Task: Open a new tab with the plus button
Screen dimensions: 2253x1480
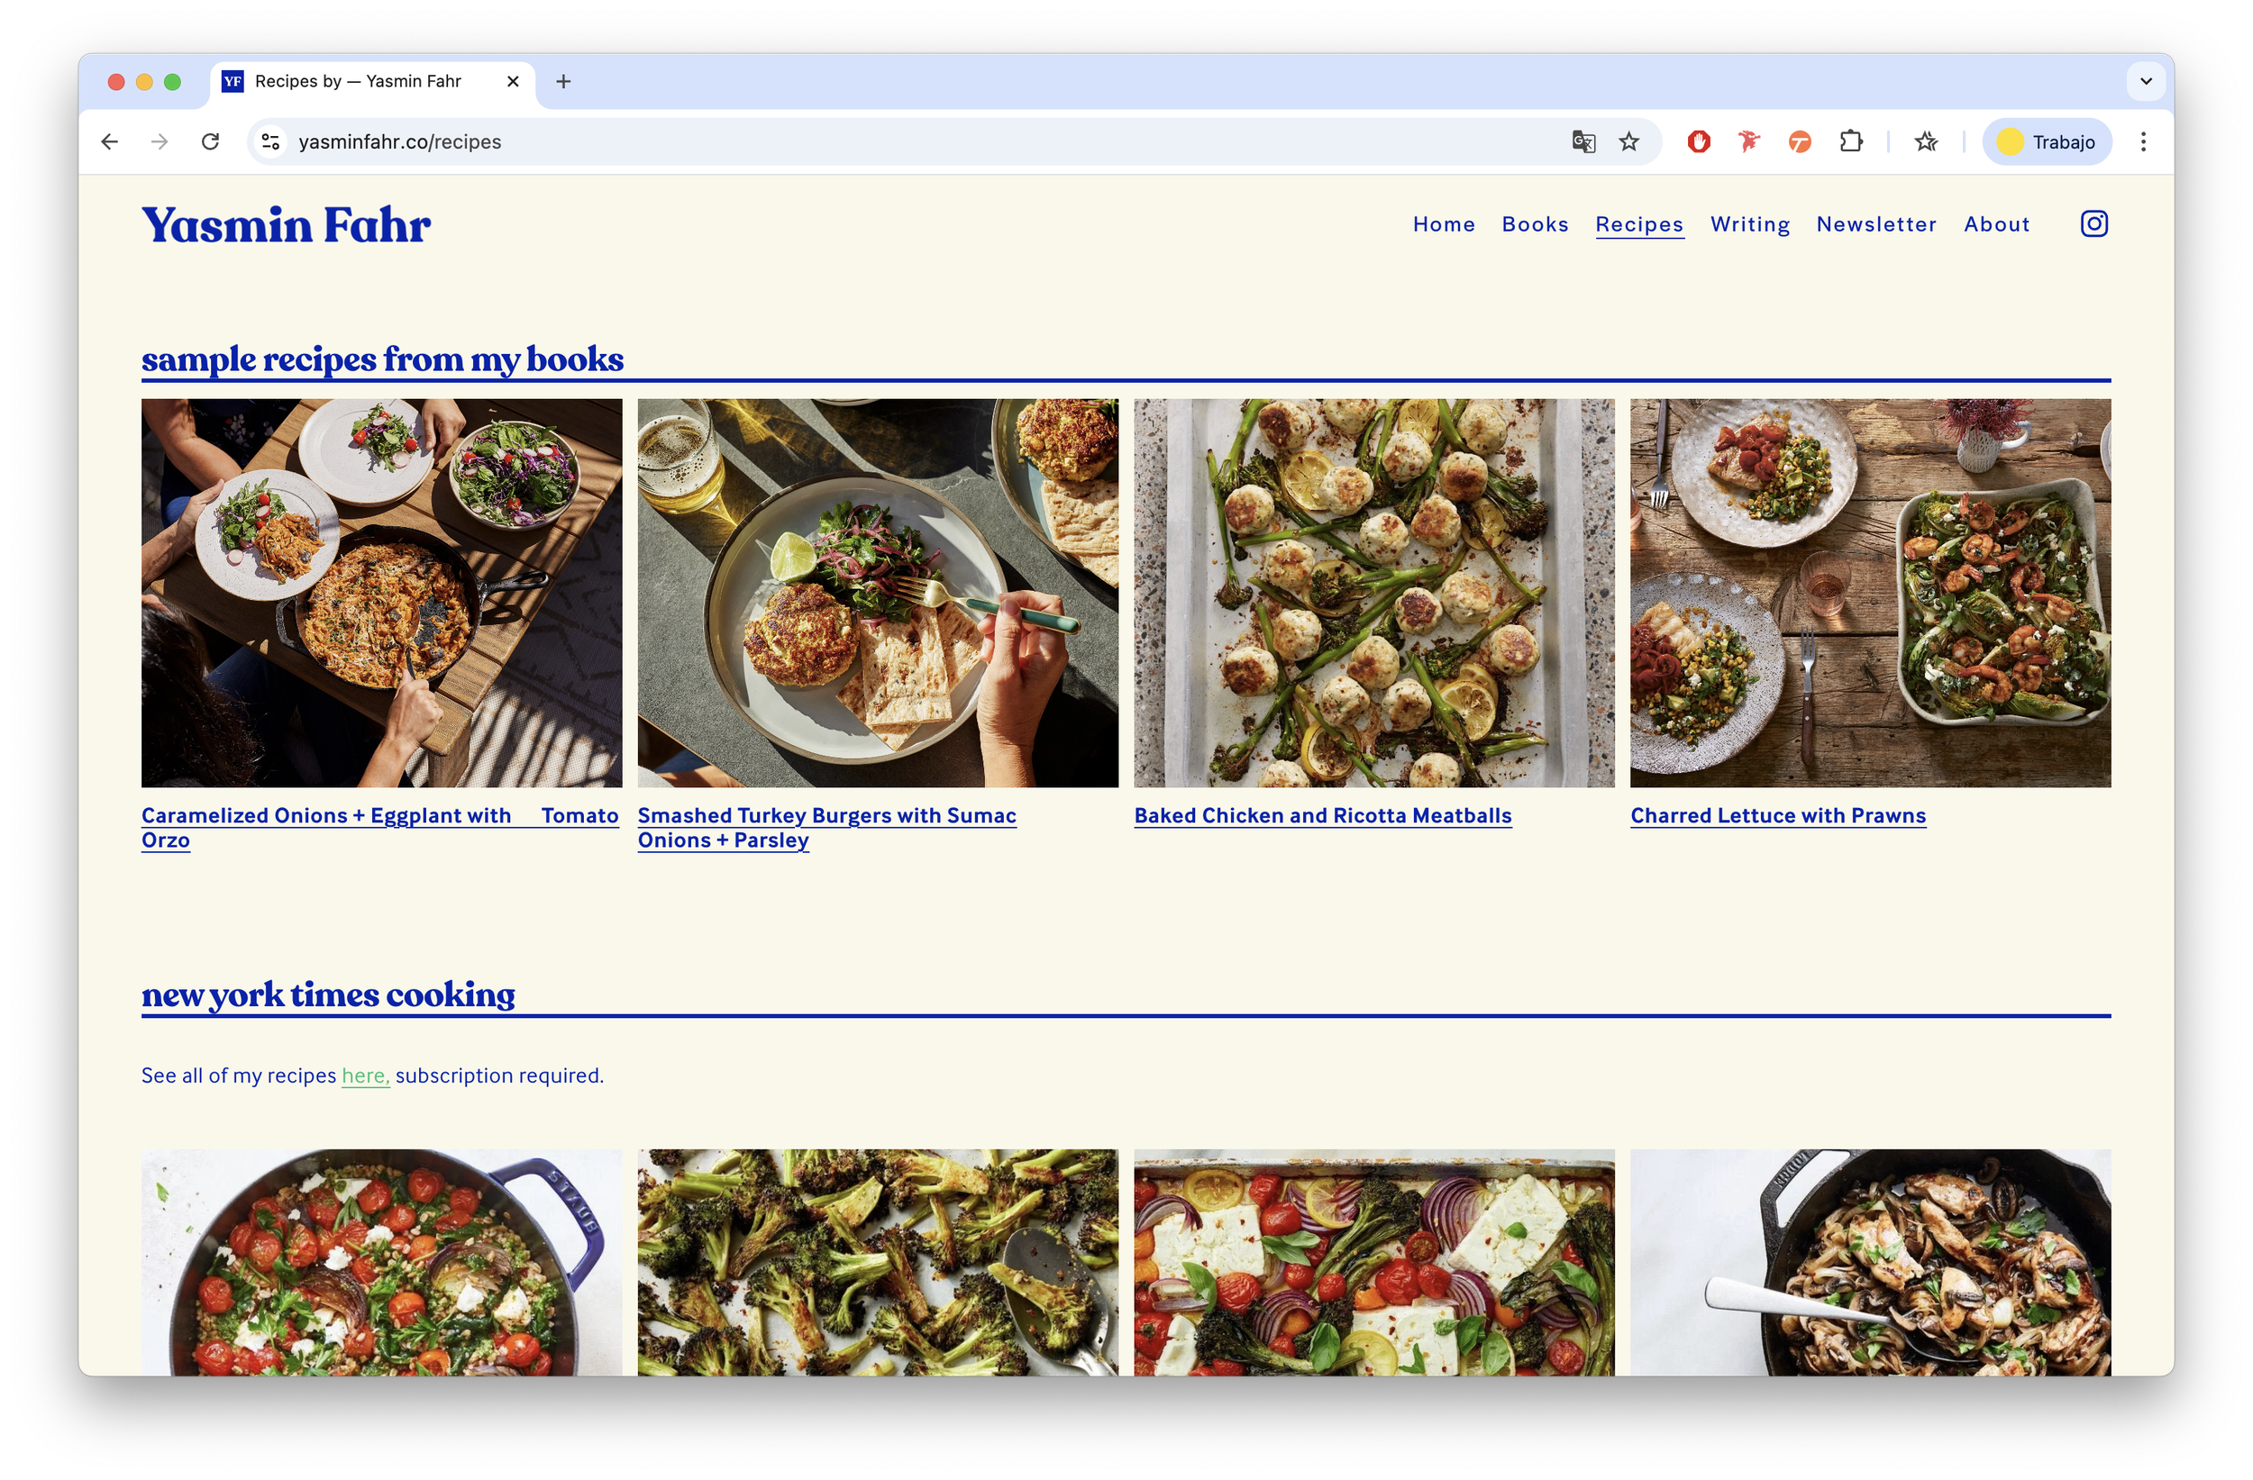Action: click(563, 81)
